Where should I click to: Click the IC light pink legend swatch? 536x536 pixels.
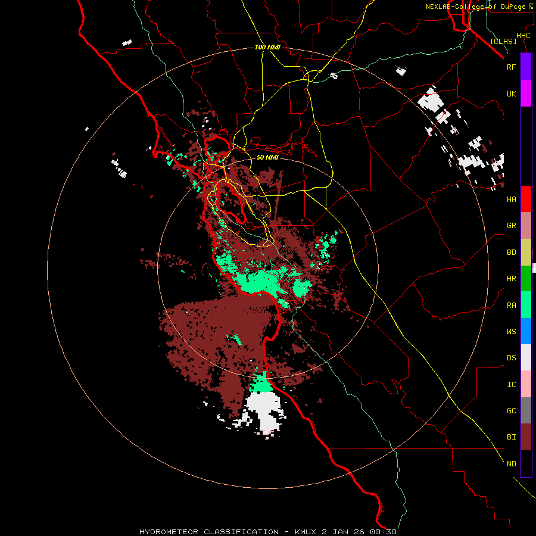point(526,384)
